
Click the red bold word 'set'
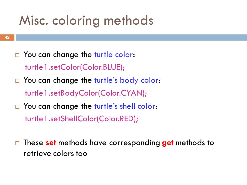click(51, 143)
